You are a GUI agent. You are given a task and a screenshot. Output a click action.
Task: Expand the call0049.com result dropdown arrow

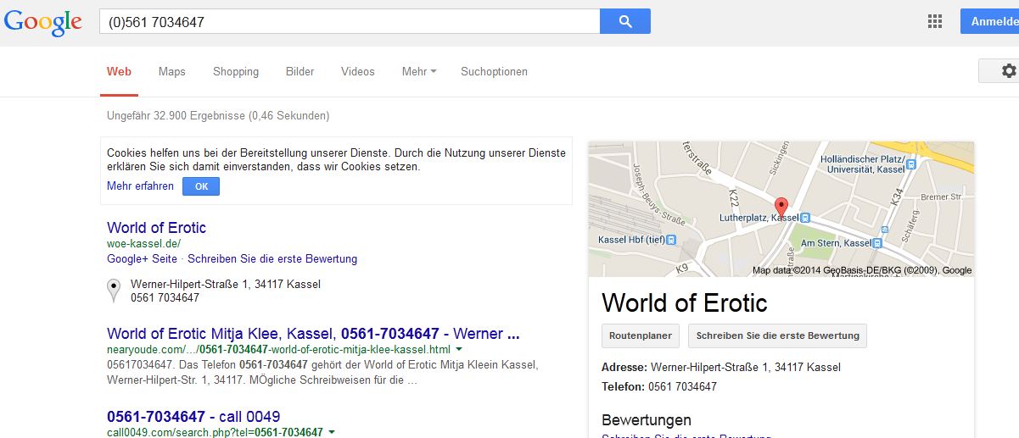[332, 432]
